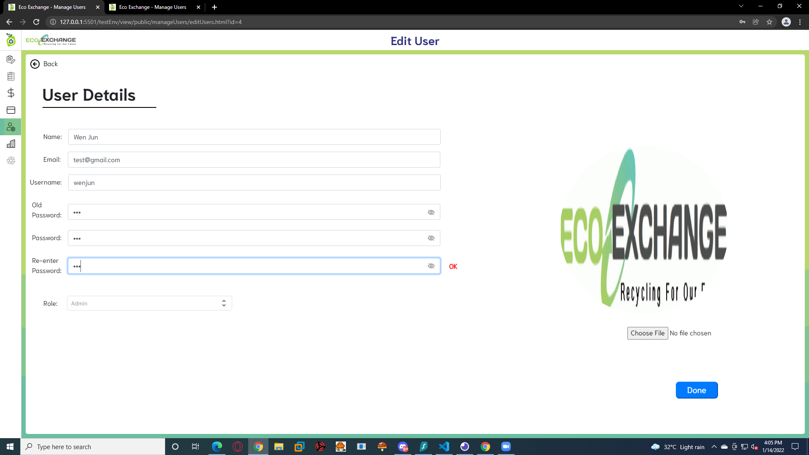Click the "User Details" heading
Screen dimensions: 809x455
point(89,95)
